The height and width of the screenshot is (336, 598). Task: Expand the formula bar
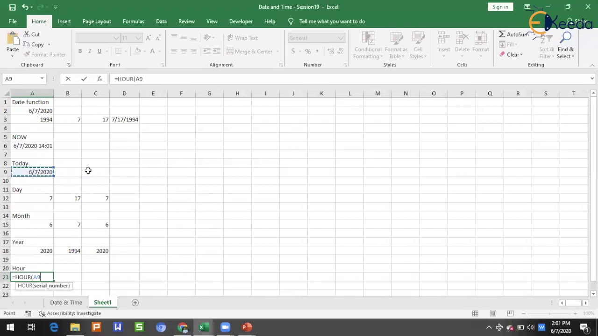click(592, 79)
